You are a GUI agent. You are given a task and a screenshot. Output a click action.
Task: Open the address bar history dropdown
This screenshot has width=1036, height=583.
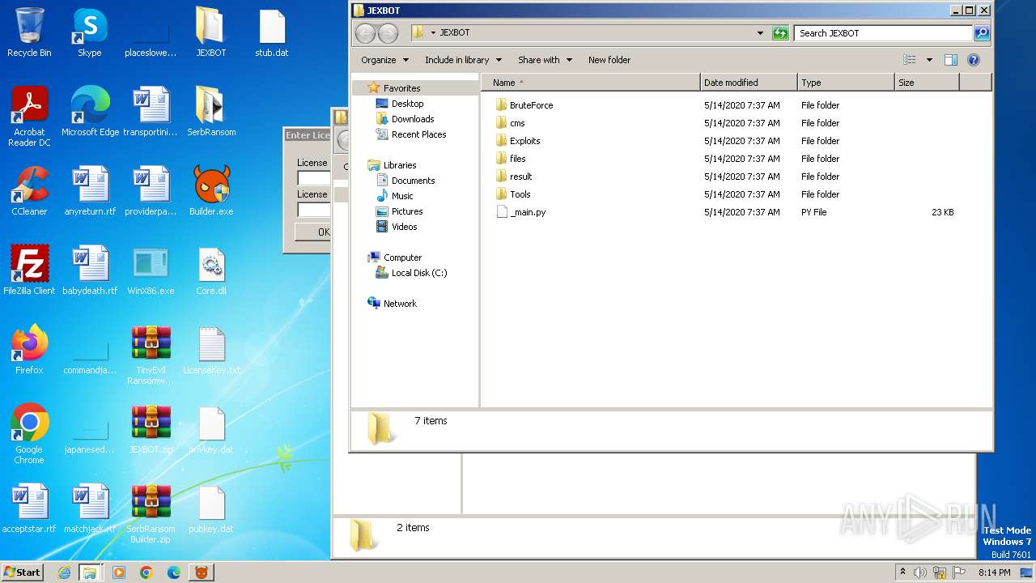pyautogui.click(x=760, y=33)
